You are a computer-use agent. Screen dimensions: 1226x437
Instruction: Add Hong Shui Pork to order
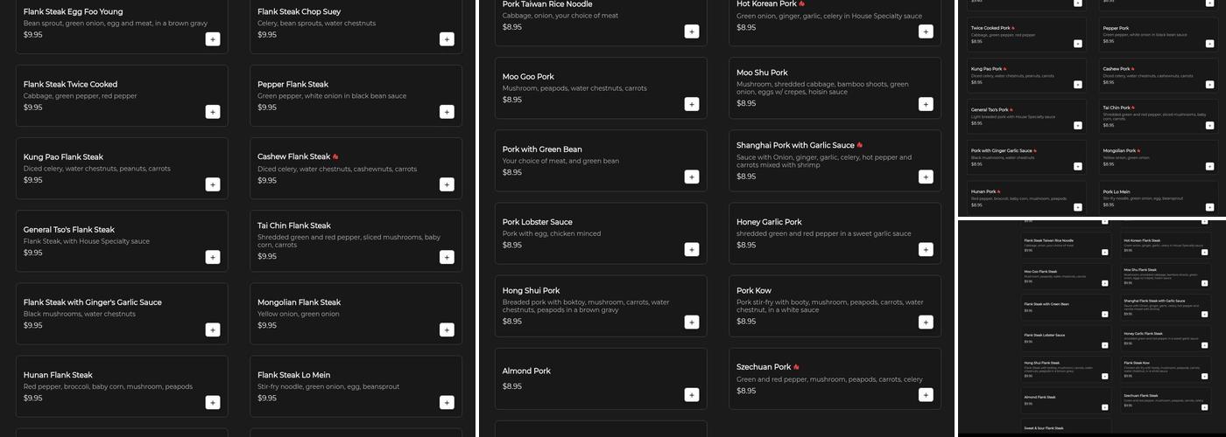point(692,322)
